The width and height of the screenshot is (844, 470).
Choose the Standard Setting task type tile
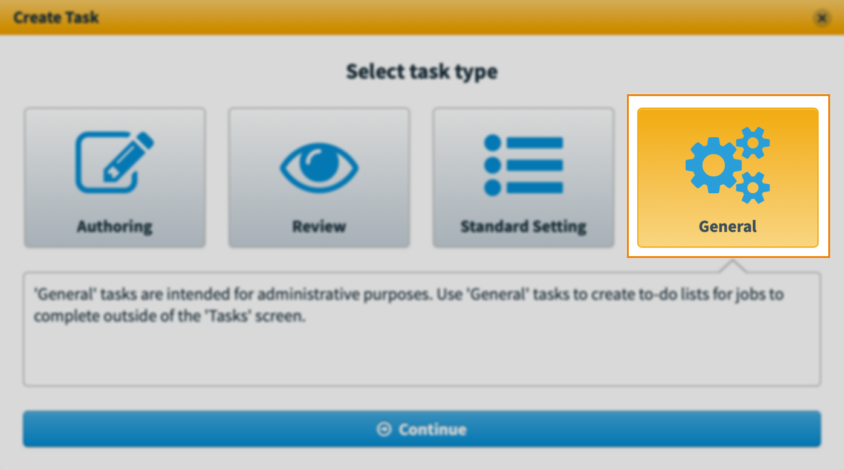pyautogui.click(x=524, y=178)
